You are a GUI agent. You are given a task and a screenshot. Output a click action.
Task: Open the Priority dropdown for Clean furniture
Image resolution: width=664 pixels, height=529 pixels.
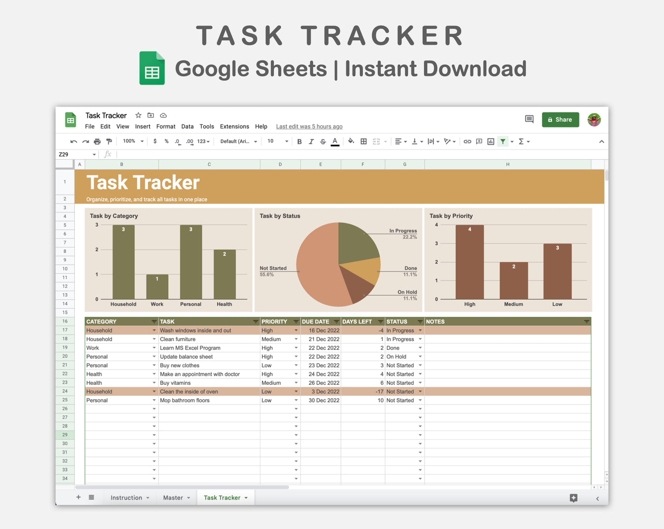(295, 339)
